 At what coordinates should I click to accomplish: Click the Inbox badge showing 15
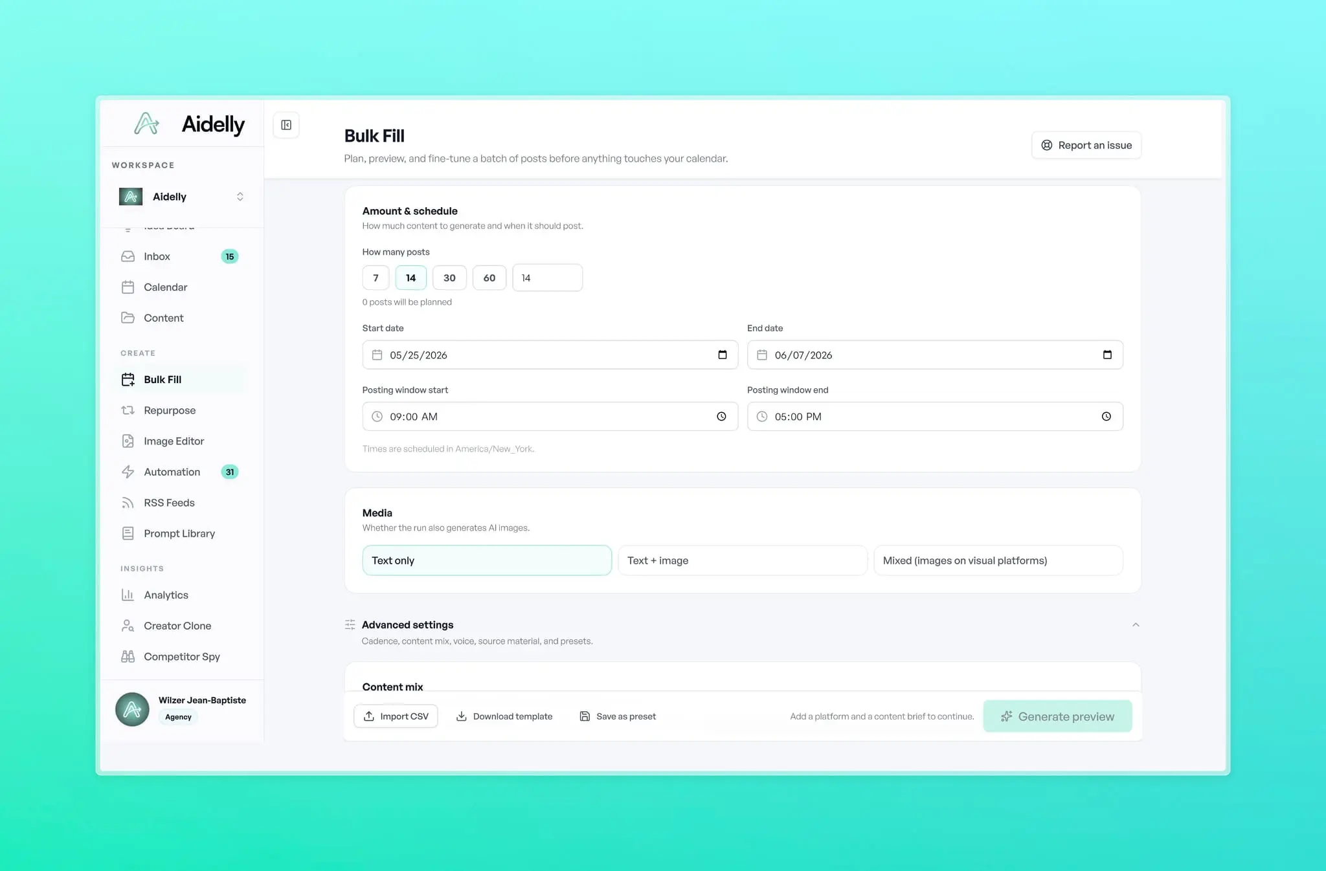pos(230,256)
